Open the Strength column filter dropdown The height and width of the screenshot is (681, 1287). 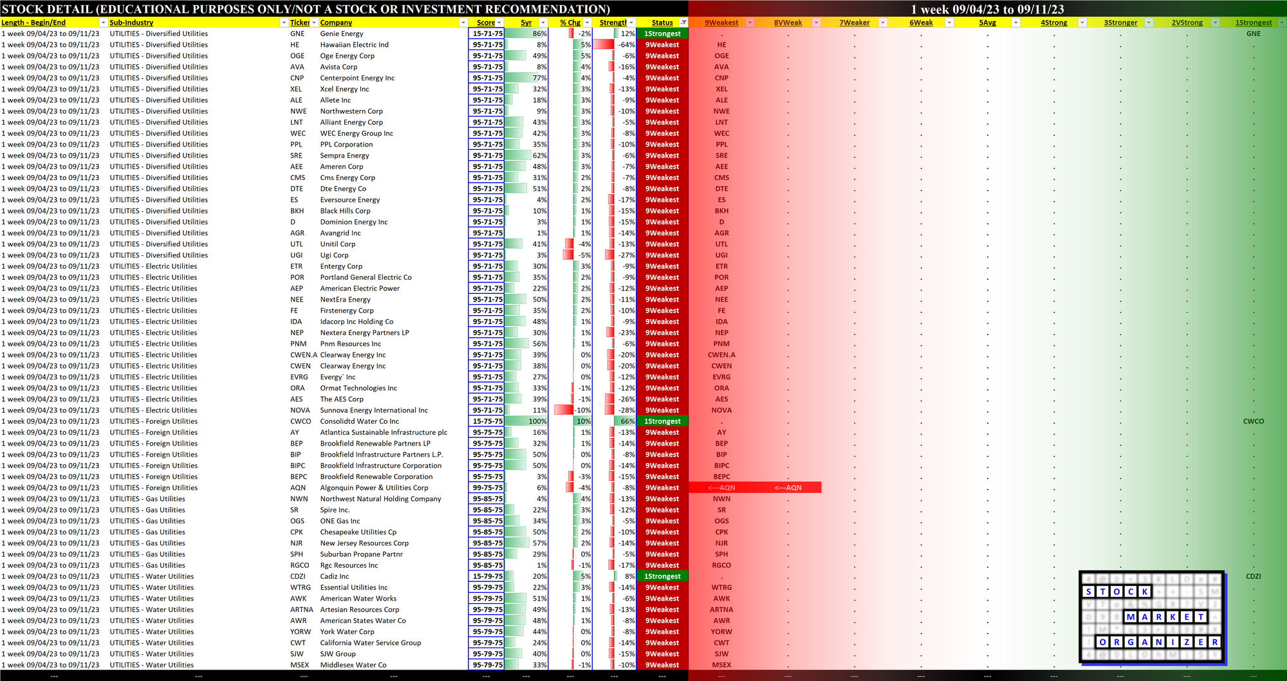[x=631, y=23]
